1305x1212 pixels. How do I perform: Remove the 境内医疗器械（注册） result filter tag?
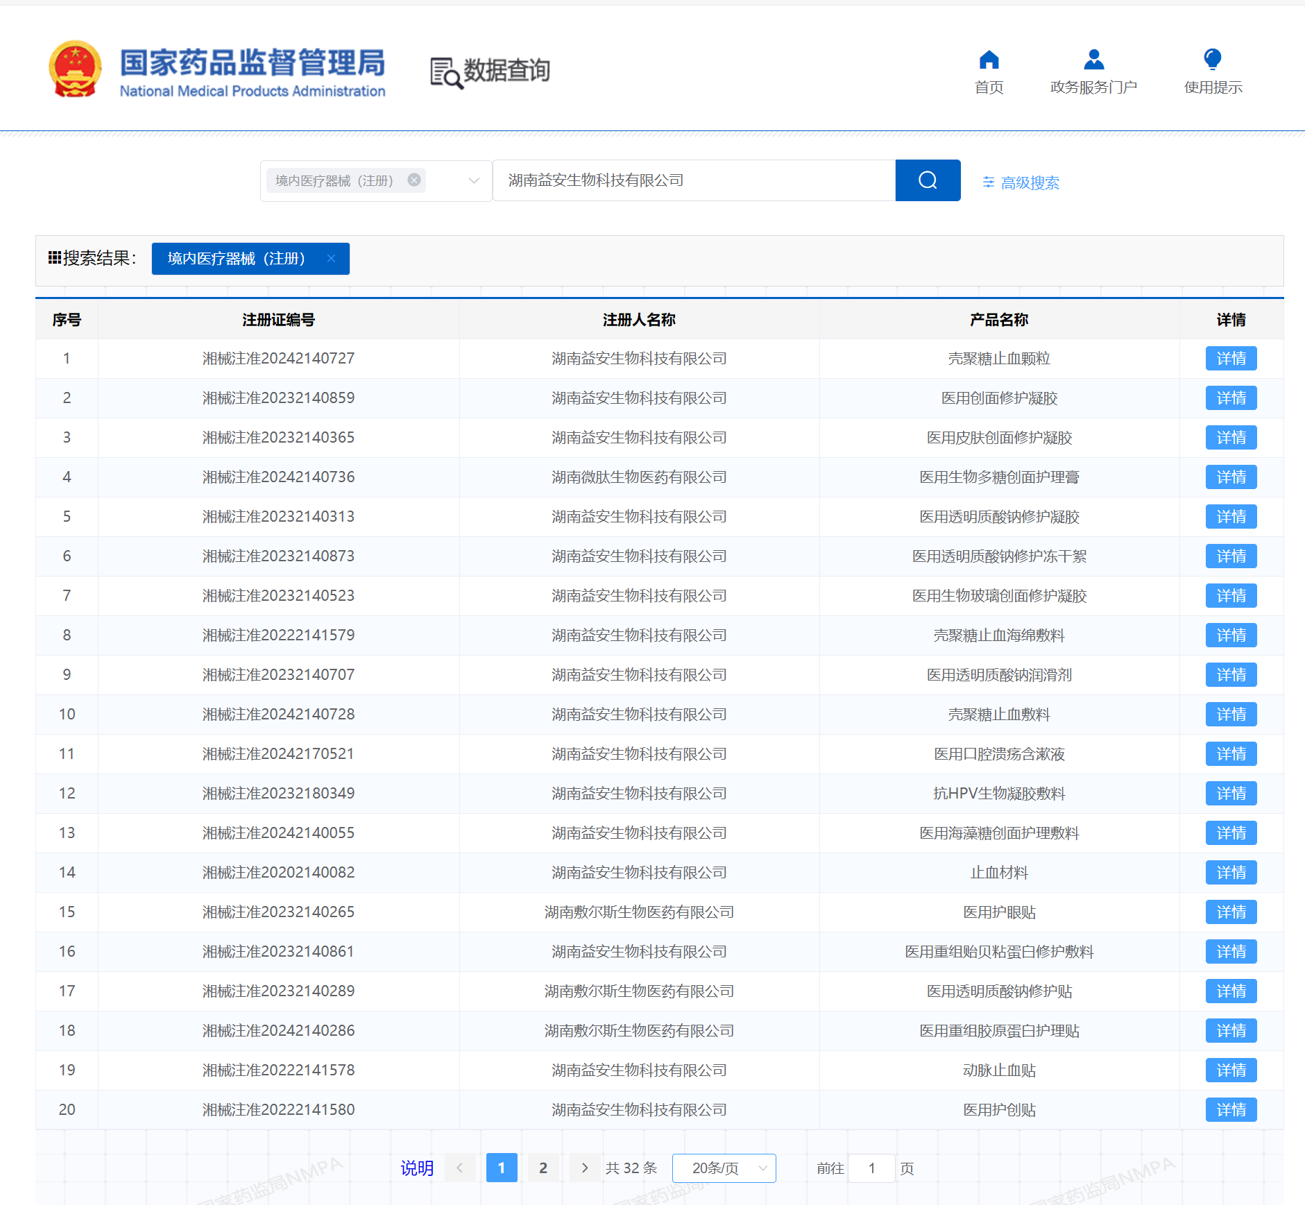331,259
